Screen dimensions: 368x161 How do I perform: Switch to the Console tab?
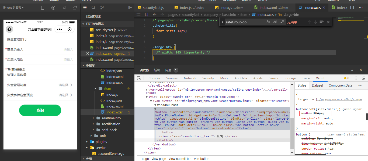pos(154,78)
